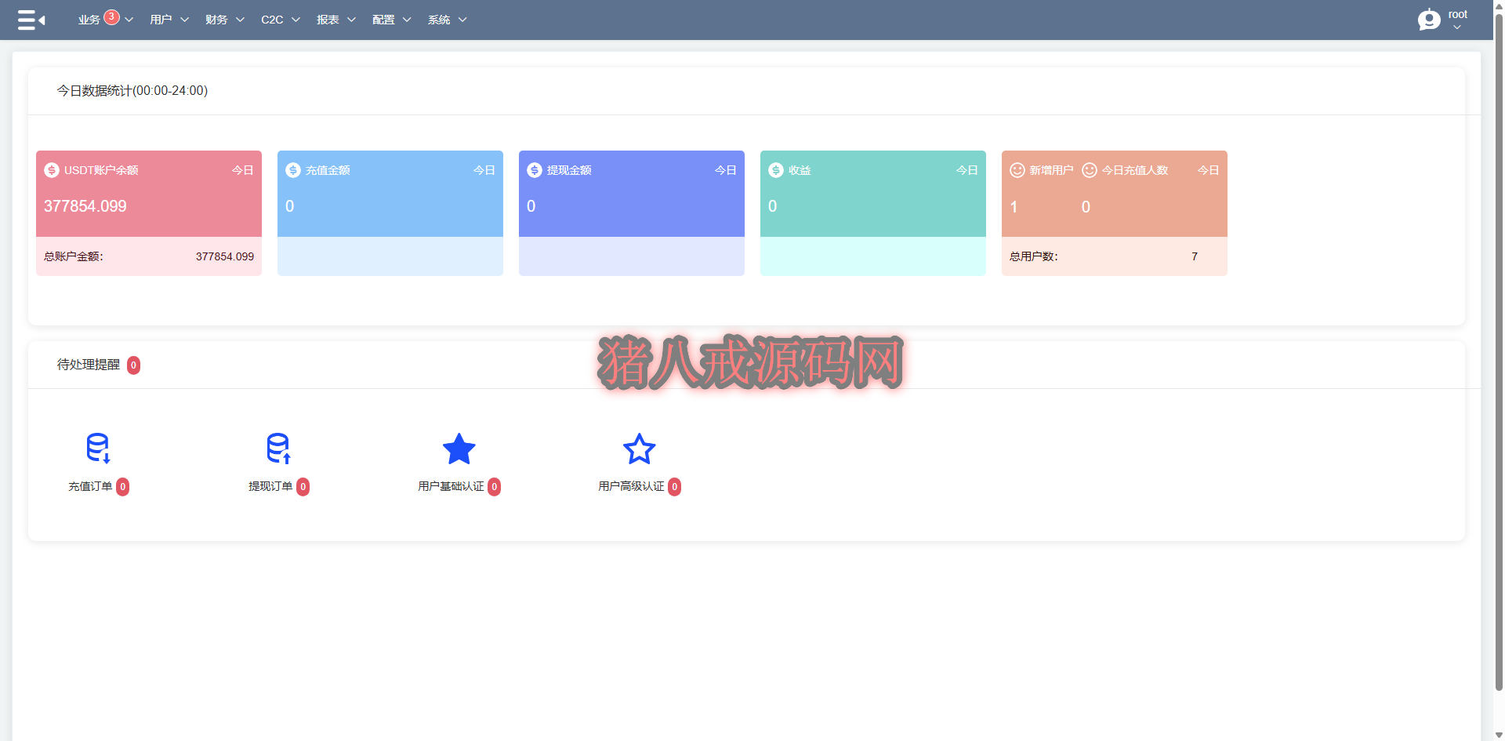Expand the C2C menu chevron
Image resolution: width=1505 pixels, height=741 pixels.
[x=296, y=20]
